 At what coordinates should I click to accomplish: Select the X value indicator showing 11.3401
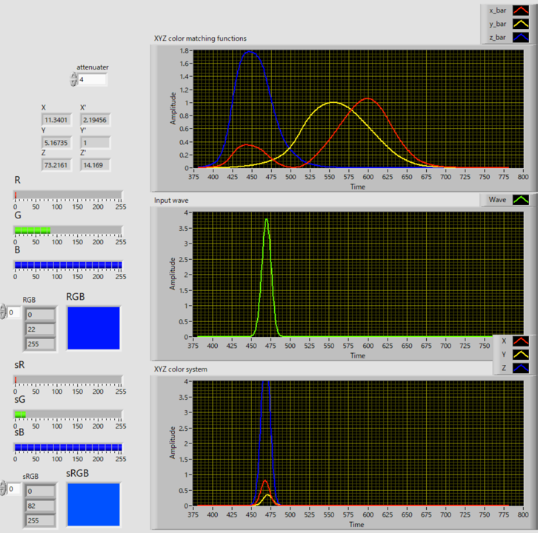pos(56,120)
